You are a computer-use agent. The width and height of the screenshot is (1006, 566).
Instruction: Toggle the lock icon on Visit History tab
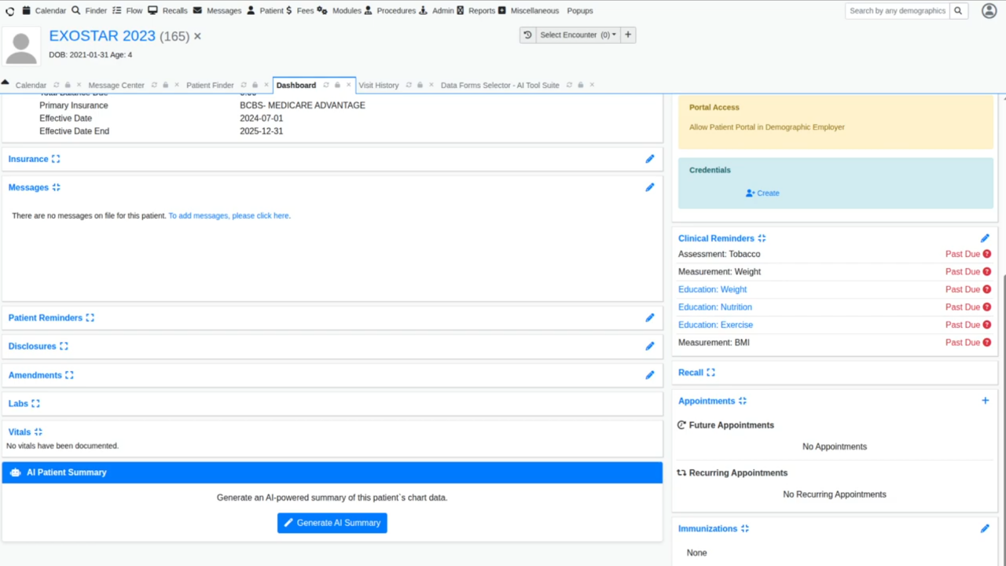click(x=420, y=85)
